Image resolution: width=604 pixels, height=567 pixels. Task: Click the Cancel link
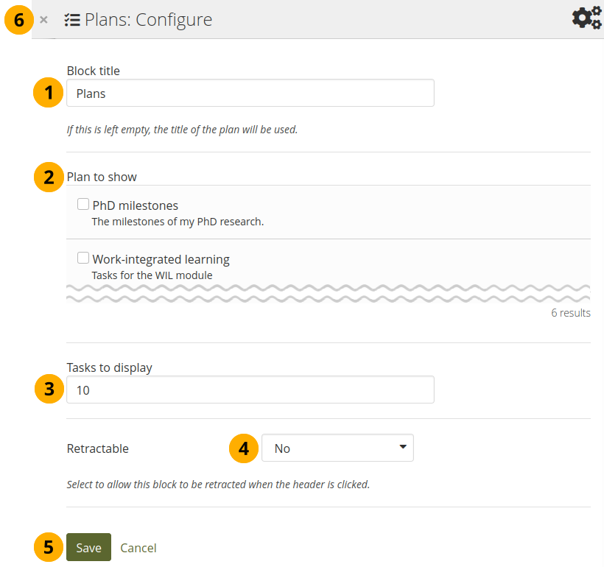(138, 547)
